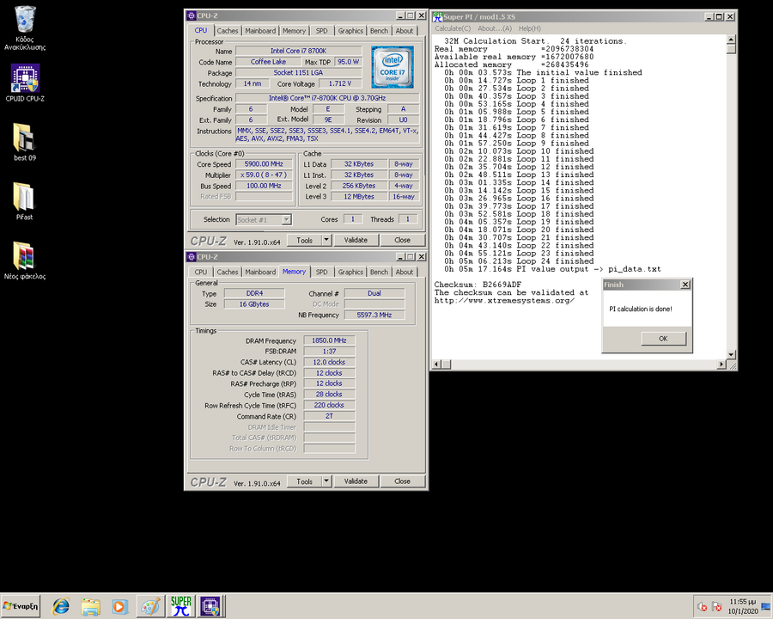The height and width of the screenshot is (619, 773).
Task: Select the 'Νέος φάκελος' desktop folder
Action: point(25,260)
